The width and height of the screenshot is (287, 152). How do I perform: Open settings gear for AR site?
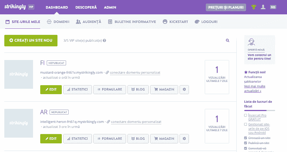tap(184, 139)
